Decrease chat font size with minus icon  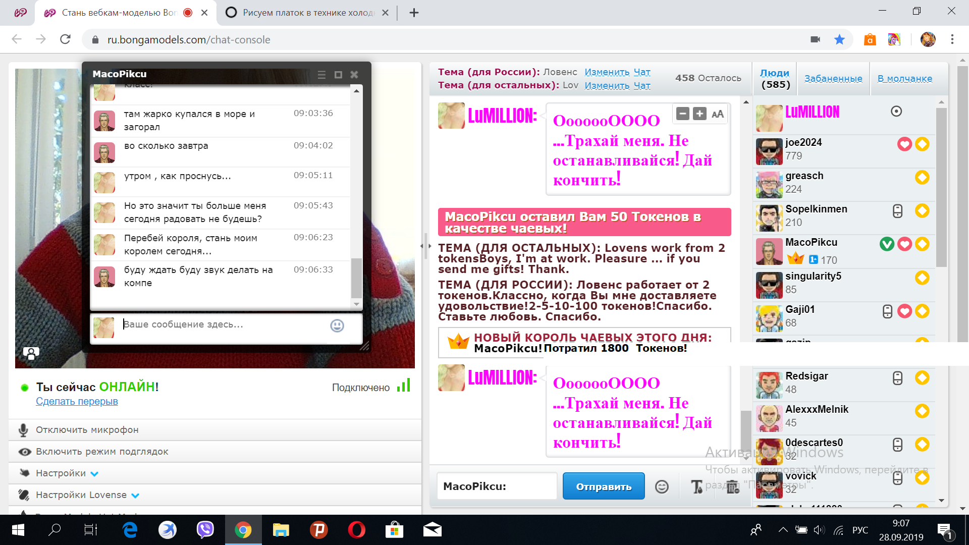click(x=682, y=114)
